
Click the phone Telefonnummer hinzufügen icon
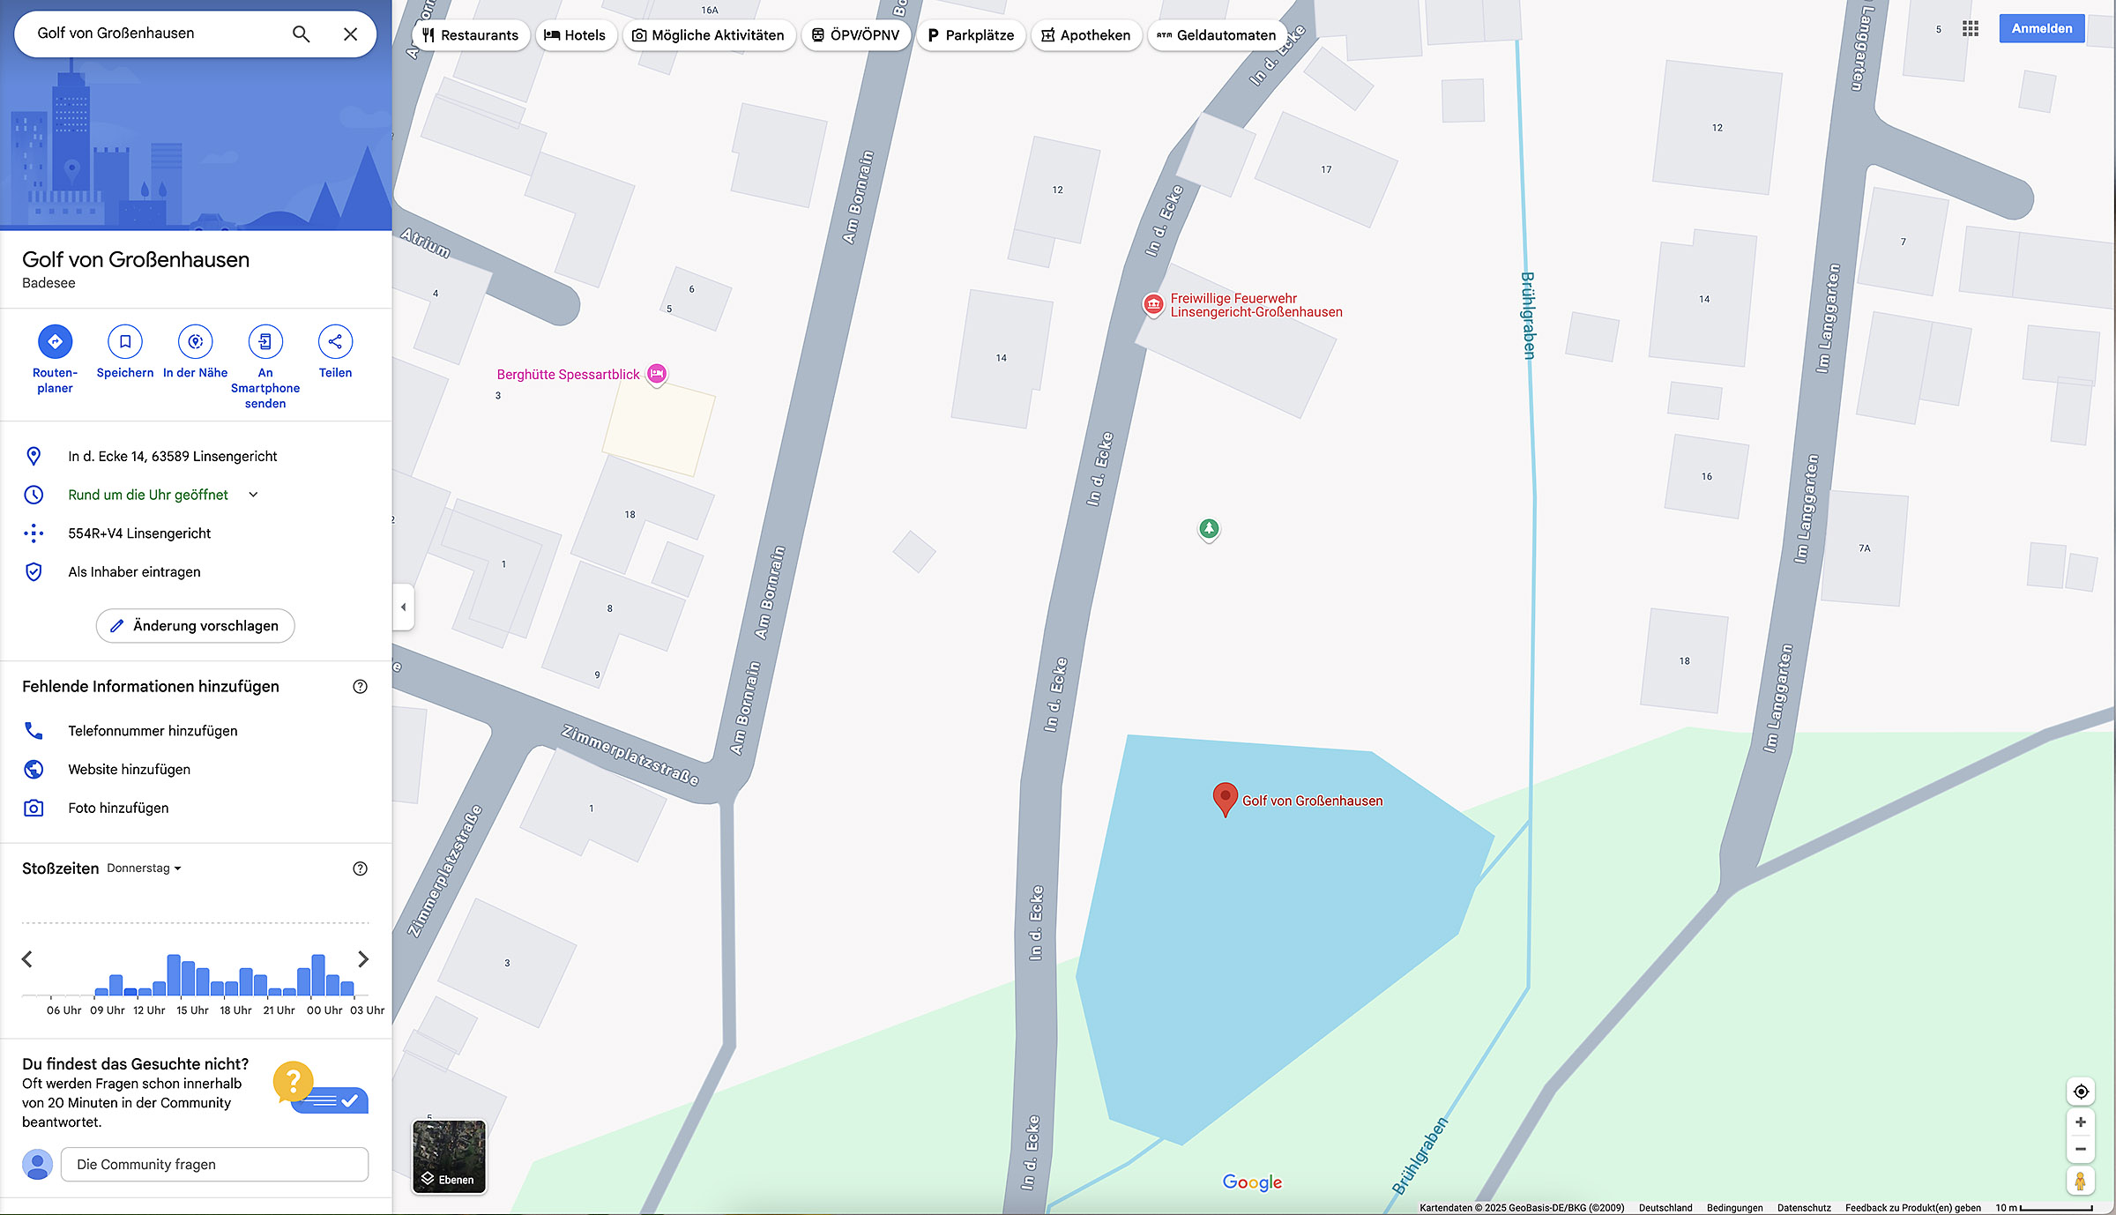[34, 730]
